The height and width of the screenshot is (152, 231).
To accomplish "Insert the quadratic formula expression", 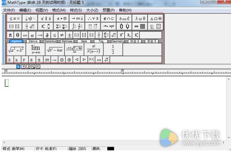I will click(x=74, y=49).
